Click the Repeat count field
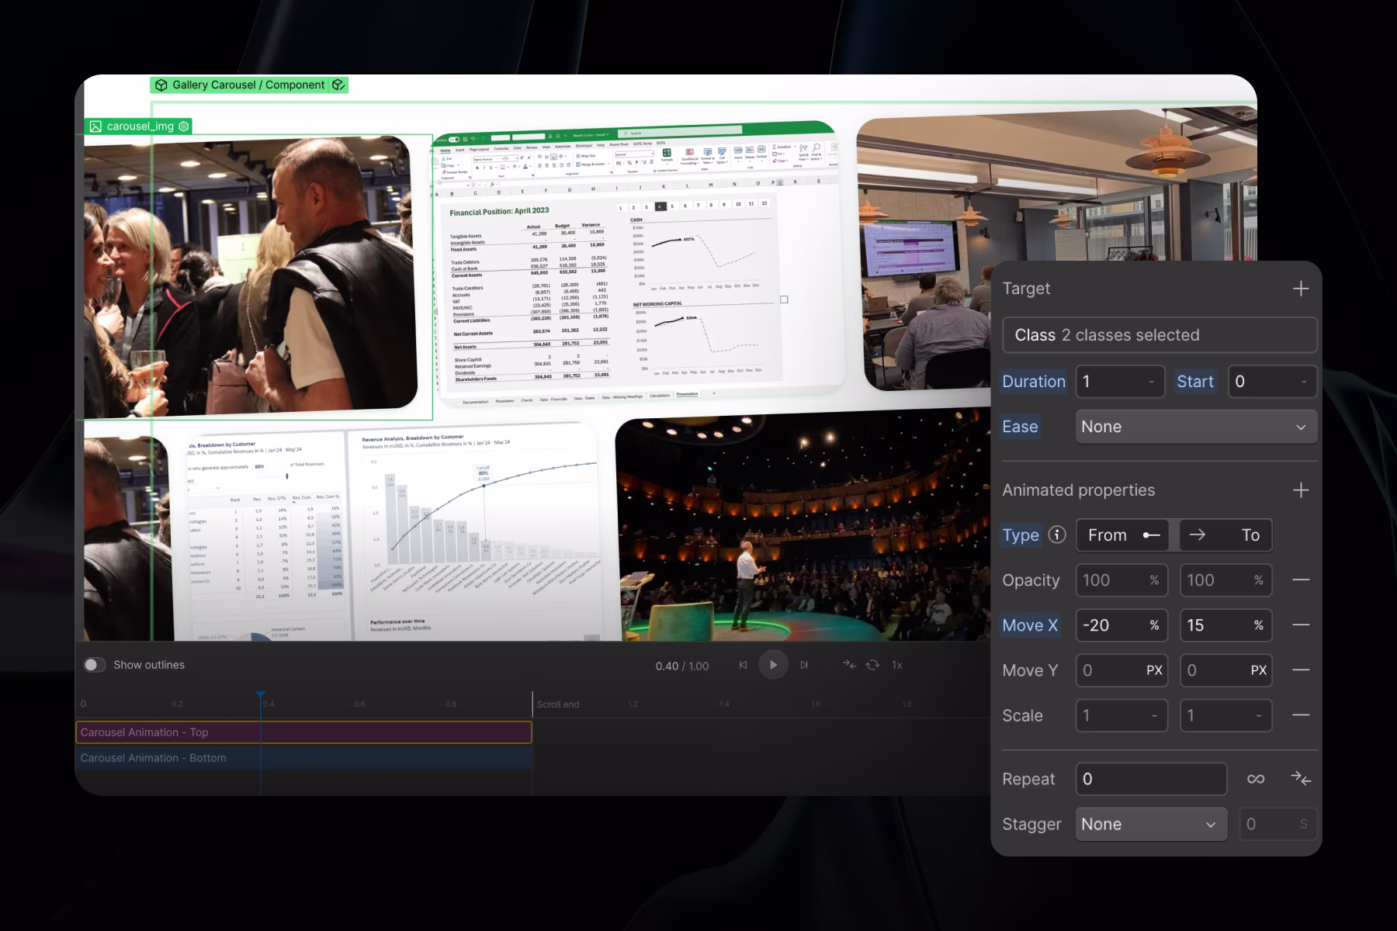 1151,779
